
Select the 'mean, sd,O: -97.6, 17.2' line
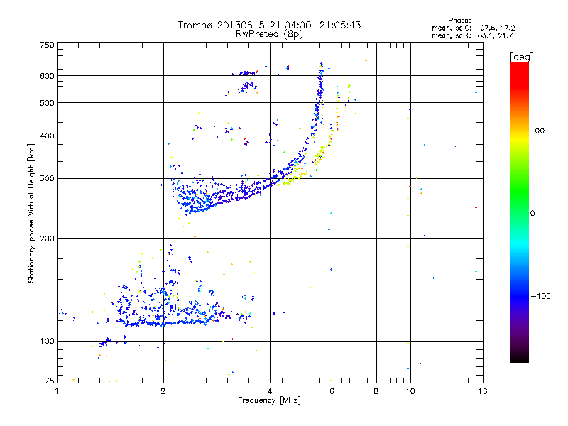473,28
